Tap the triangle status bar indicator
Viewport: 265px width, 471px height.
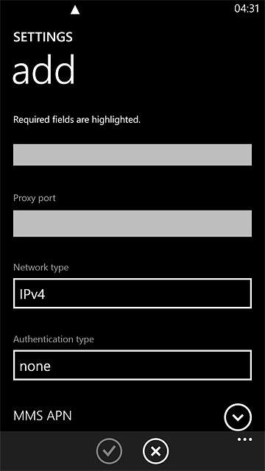pos(75,10)
